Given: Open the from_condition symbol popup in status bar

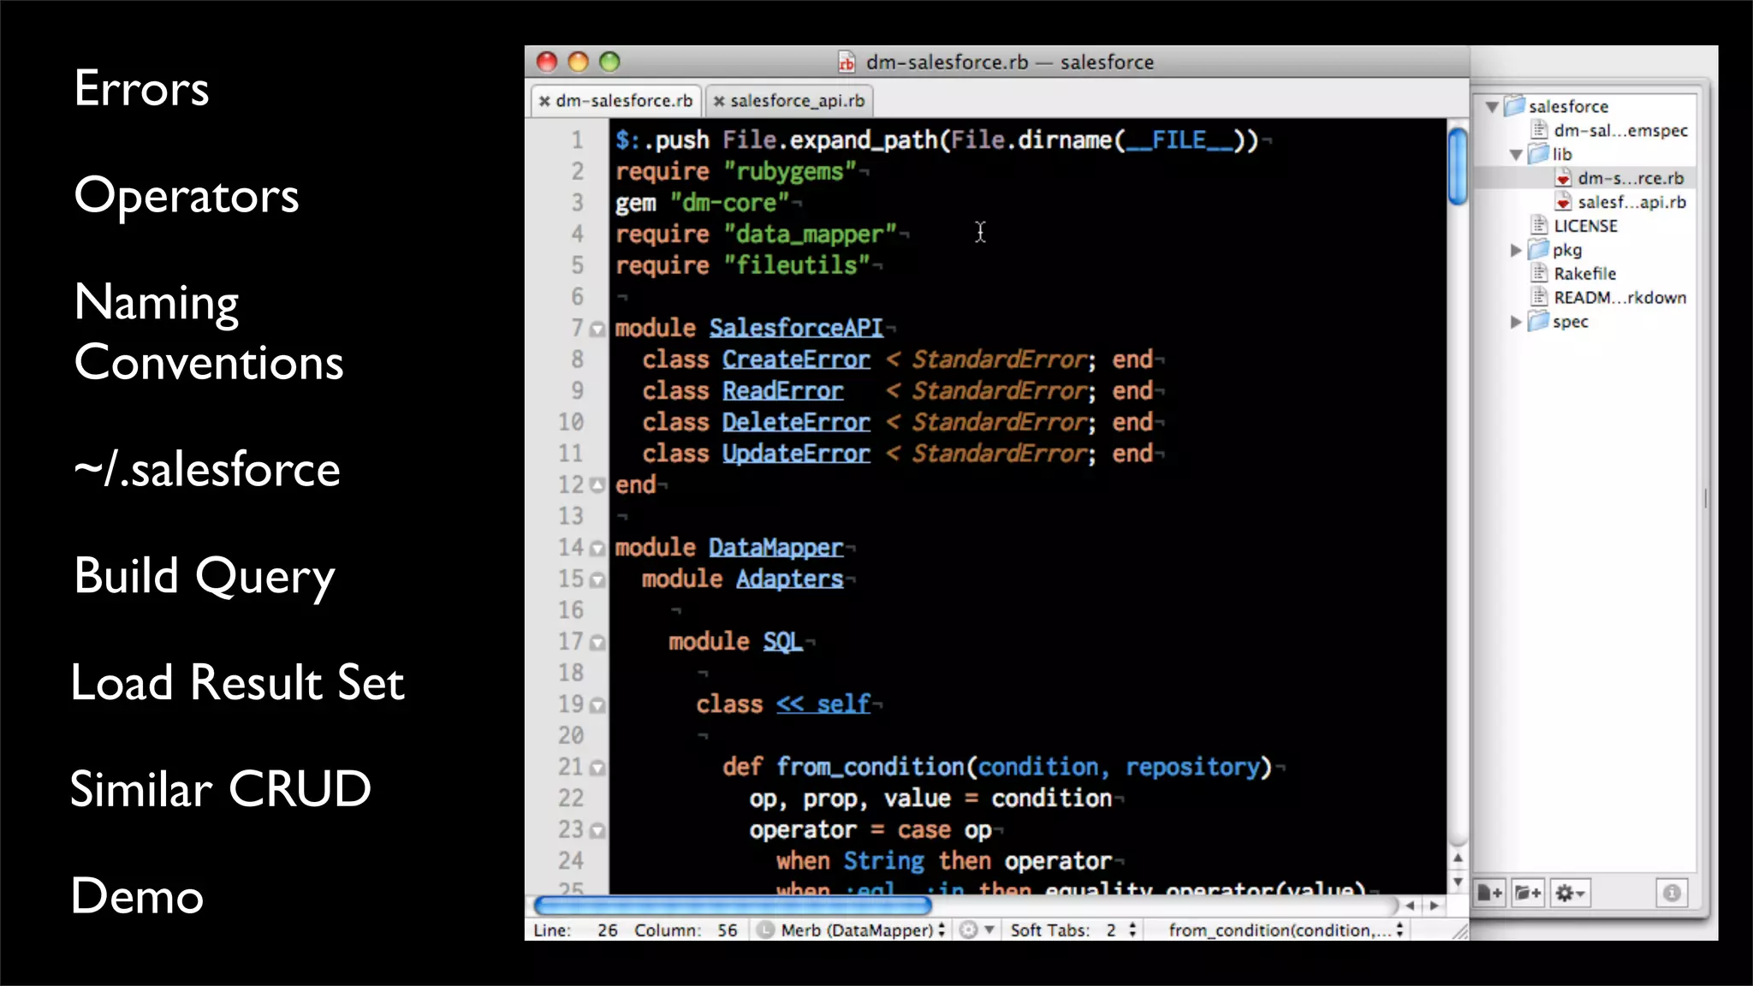Looking at the screenshot, I should point(1284,930).
